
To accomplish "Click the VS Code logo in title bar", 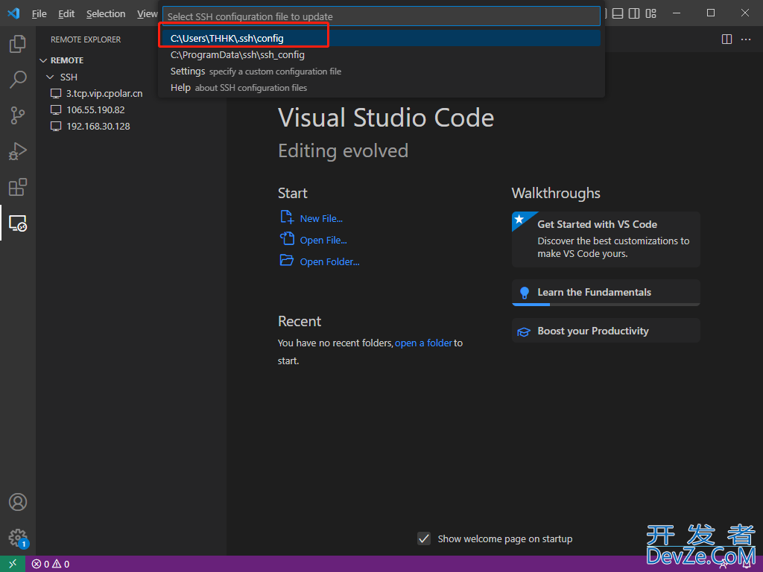I will 13,13.
